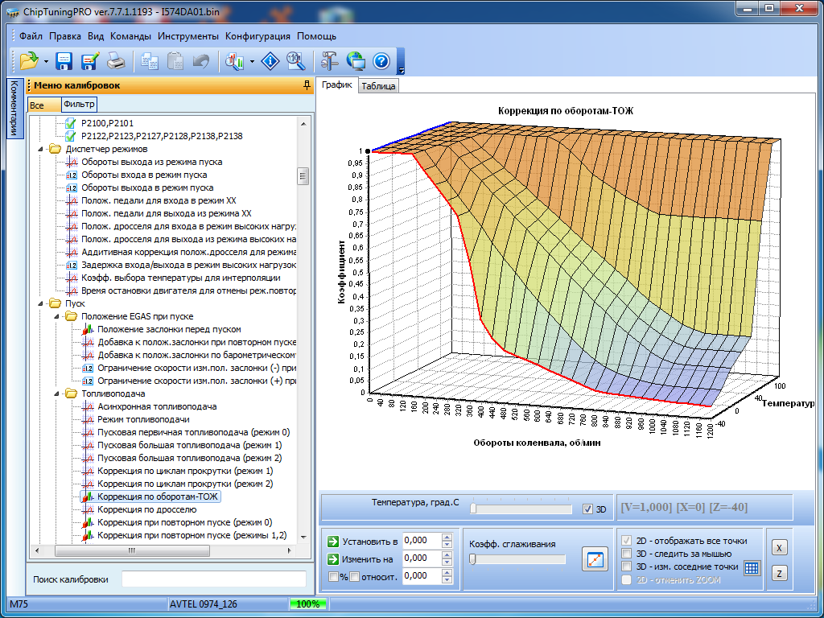Open dropdown arrow next to open-folder icon
Screen dimensions: 824x618
pyautogui.click(x=46, y=61)
